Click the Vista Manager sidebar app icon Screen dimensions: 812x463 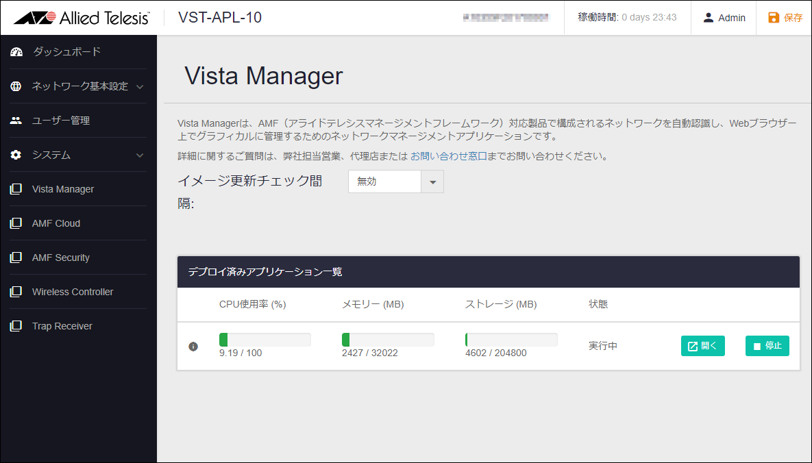tap(16, 189)
